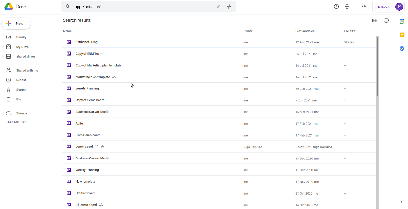Expand the Shared drives tree arrow

(3, 56)
